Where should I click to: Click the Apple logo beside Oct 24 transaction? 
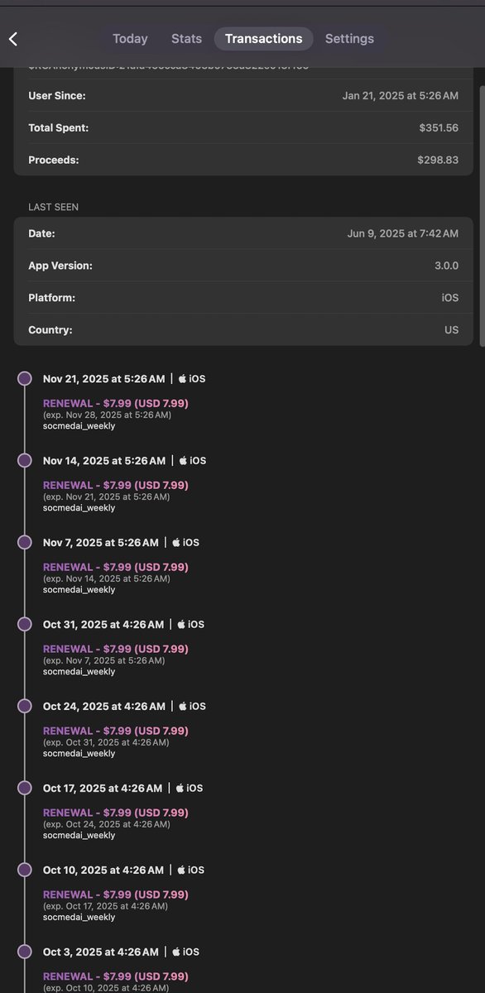[182, 706]
